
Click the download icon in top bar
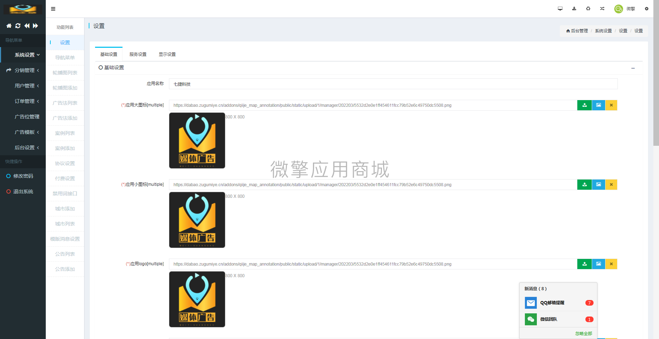574,9
